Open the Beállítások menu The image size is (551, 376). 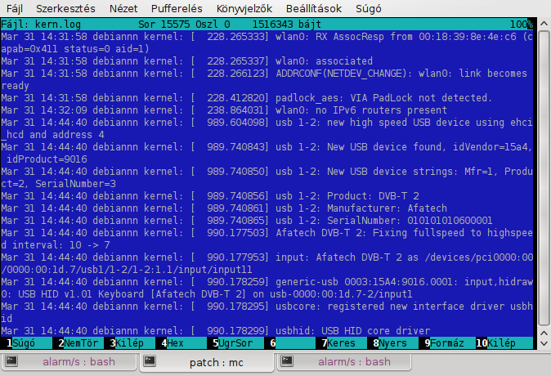(x=314, y=8)
